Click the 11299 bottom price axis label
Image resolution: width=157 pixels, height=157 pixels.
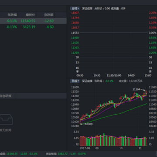coord(75,53)
